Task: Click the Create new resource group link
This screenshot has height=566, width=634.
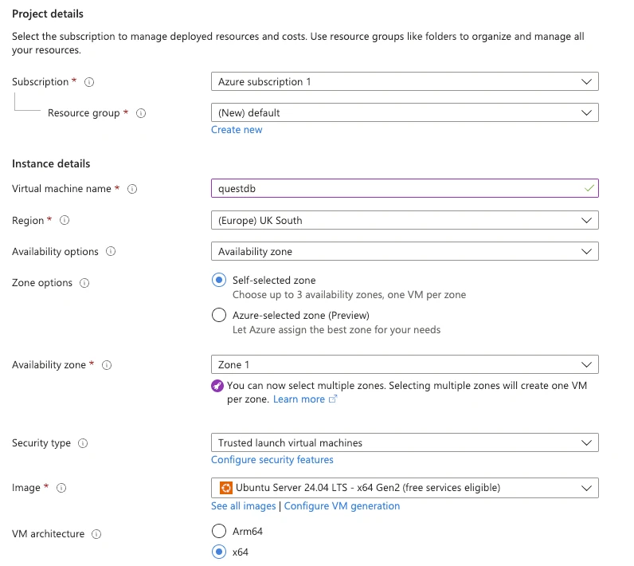Action: 237,130
